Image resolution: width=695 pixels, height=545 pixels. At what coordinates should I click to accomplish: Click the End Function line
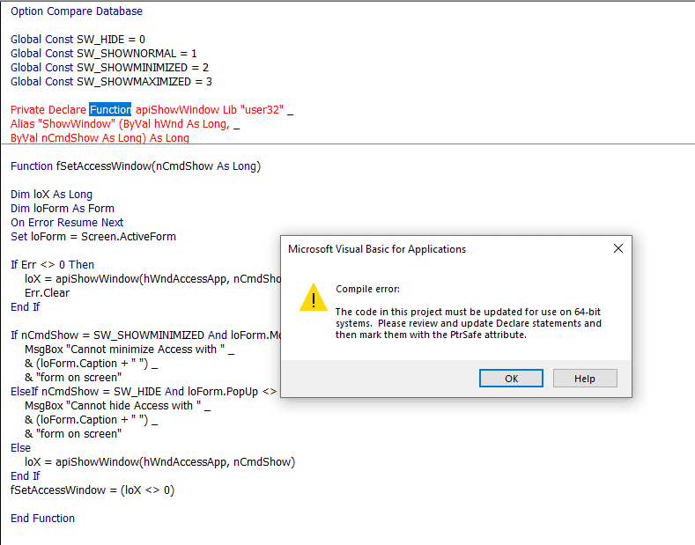click(42, 518)
